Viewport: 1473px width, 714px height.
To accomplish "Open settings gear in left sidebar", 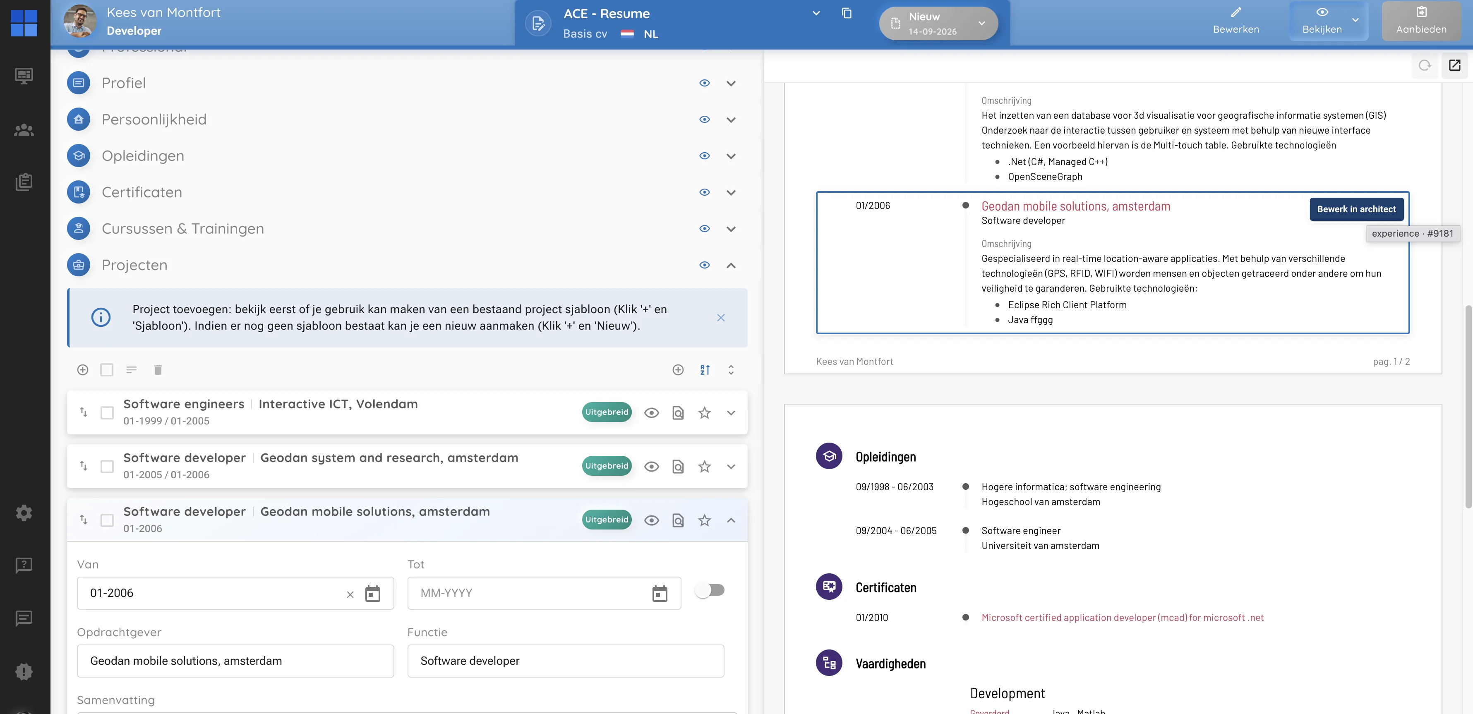I will click(24, 513).
